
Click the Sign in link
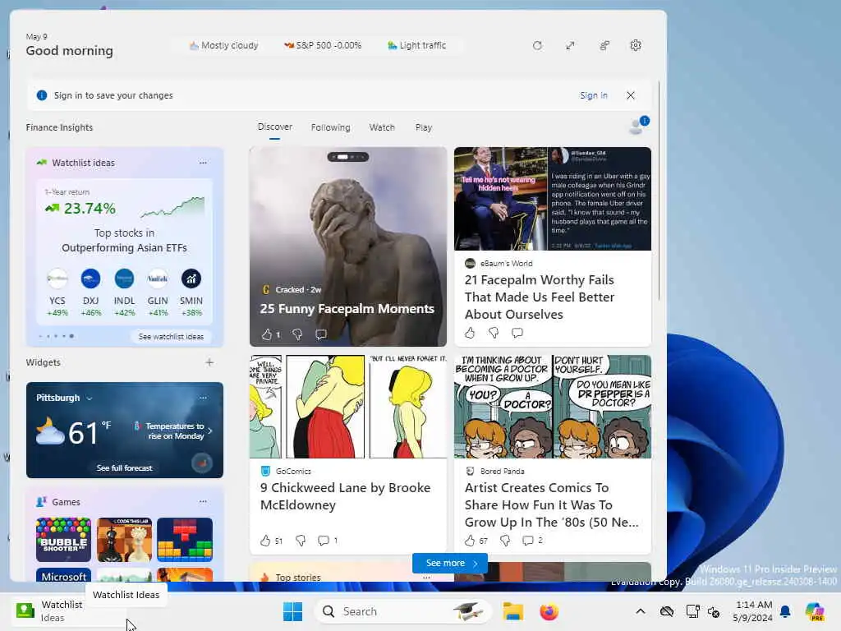pyautogui.click(x=593, y=95)
